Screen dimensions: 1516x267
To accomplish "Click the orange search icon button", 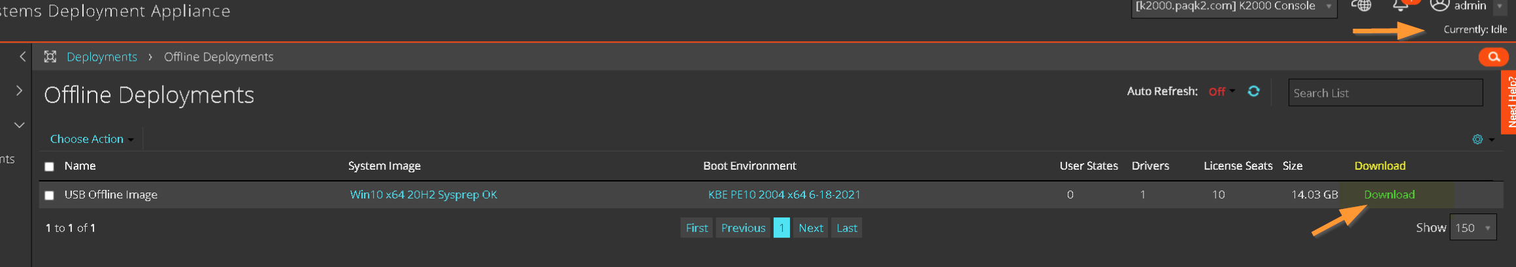I will (1493, 57).
